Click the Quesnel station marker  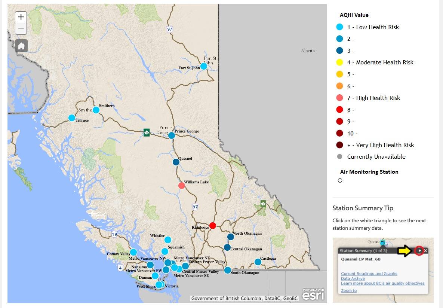pos(176,162)
